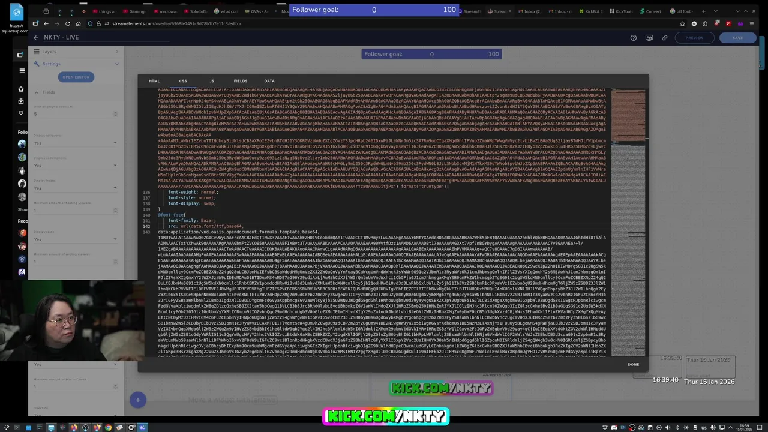
Task: Open the Display followers dropdown
Action: (76, 143)
